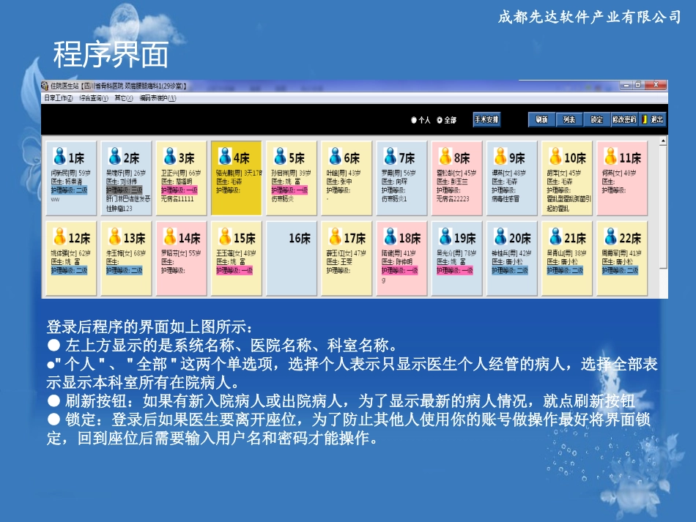
Task: Click 护理等级: 二级 label on 13床
Action: 124,271
